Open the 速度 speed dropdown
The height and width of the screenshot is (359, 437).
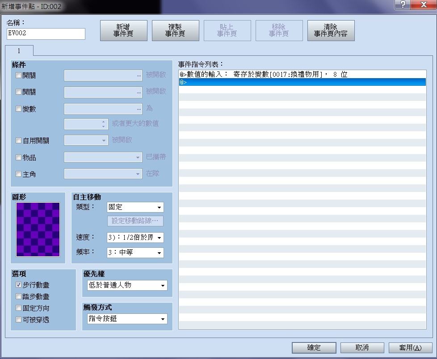pos(135,238)
